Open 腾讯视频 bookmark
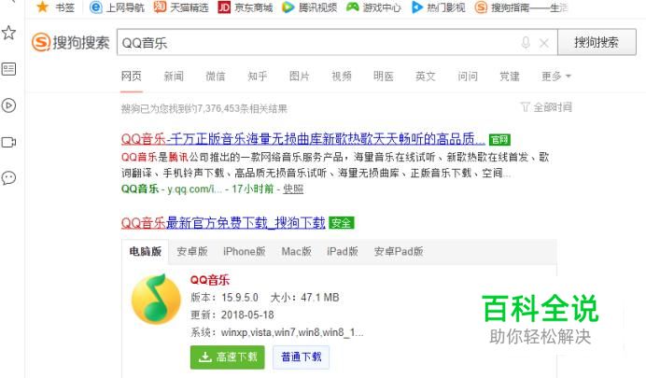 click(x=309, y=7)
